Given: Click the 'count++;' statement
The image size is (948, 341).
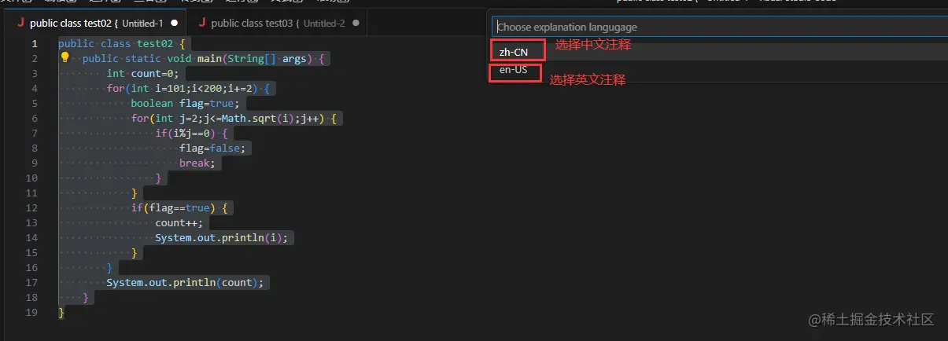Looking at the screenshot, I should click(179, 222).
